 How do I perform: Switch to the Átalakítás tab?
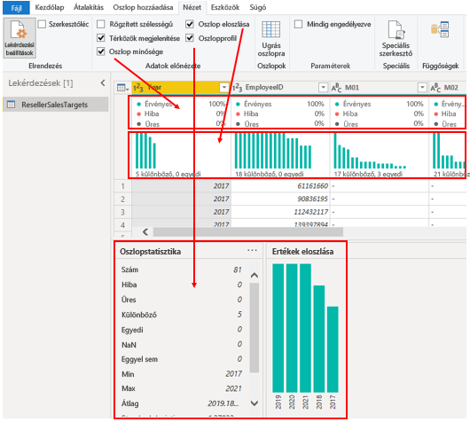click(x=89, y=7)
